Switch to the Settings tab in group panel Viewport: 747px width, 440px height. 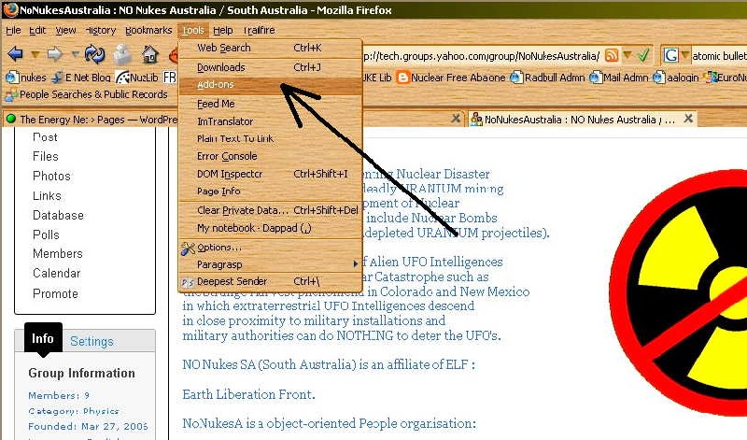pos(92,341)
